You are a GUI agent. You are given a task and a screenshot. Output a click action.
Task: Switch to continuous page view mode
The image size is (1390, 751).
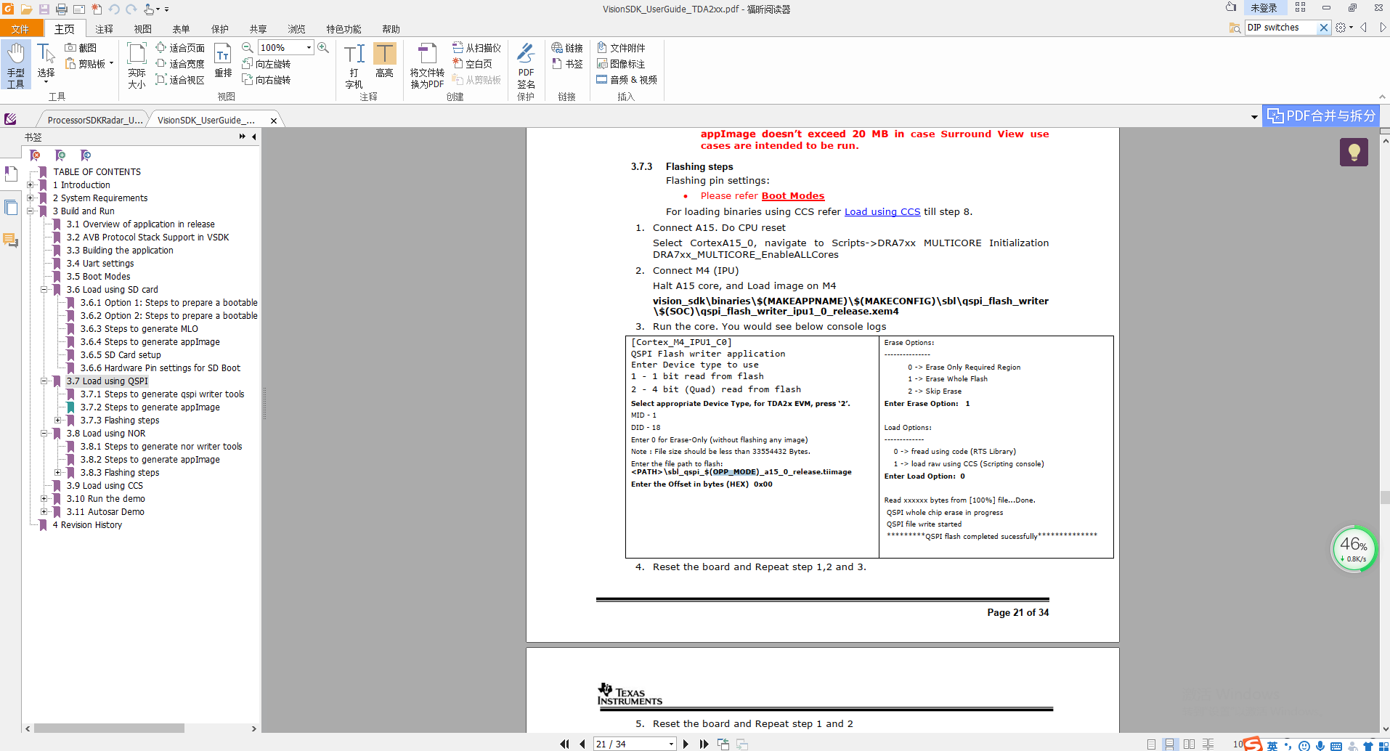1169,744
